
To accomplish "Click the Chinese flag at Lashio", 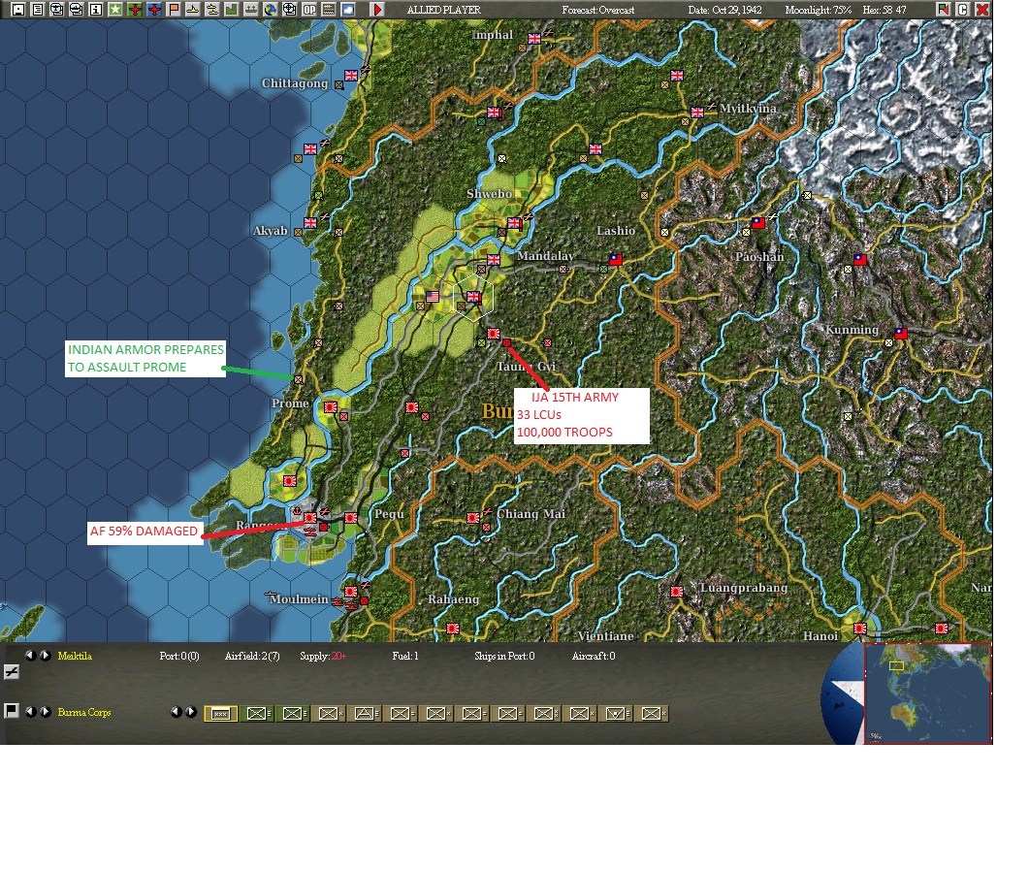I will (x=616, y=259).
